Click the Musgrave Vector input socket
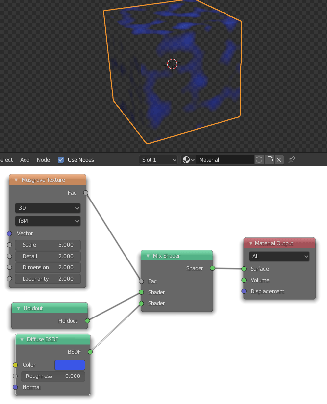The image size is (327, 404). click(9, 233)
